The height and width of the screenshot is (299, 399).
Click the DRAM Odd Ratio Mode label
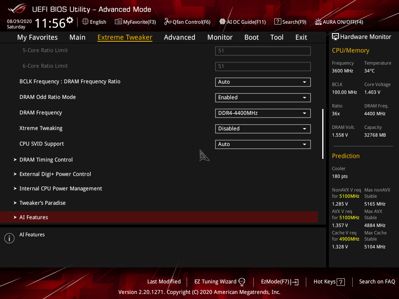(x=48, y=97)
